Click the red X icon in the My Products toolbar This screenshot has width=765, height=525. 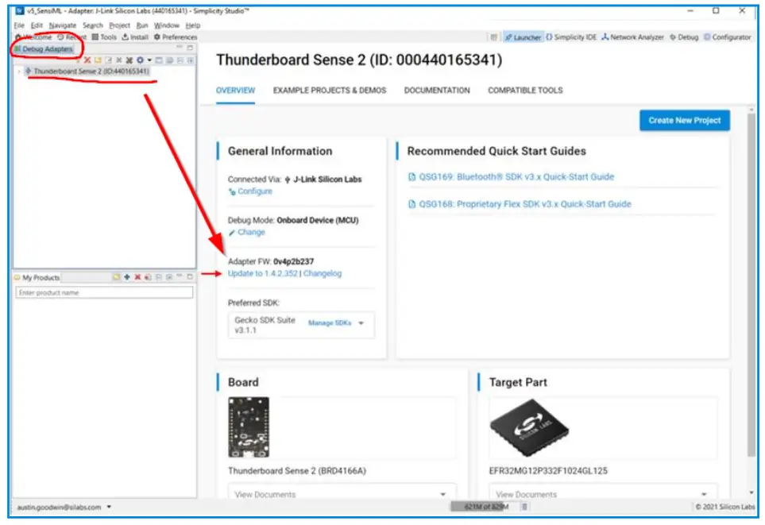point(137,277)
